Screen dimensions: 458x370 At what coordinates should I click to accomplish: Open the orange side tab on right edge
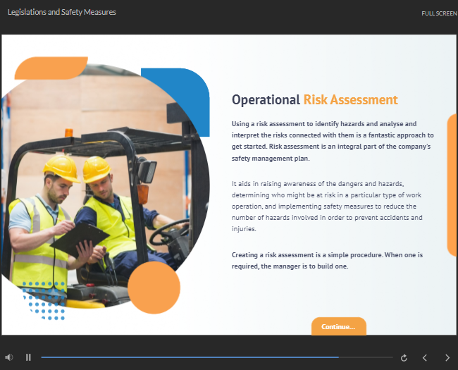452,183
